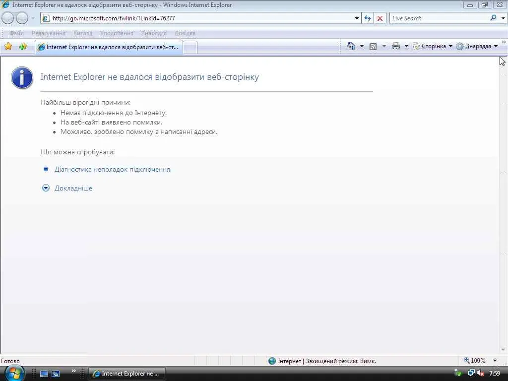Click network connection tray icon
Screen dimensions: 508x381
pos(471,373)
